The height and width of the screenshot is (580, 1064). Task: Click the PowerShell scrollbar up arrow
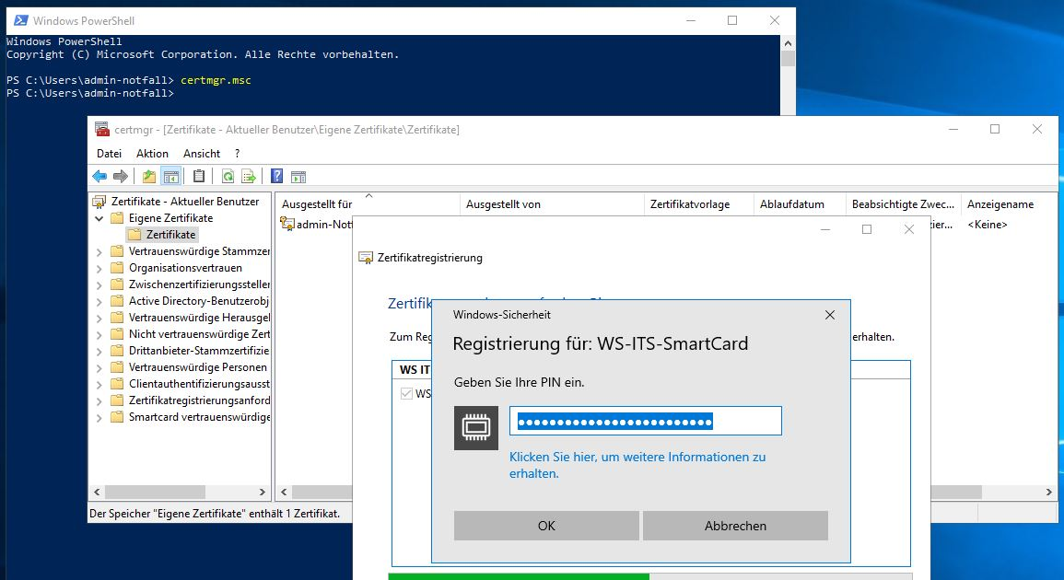click(788, 43)
